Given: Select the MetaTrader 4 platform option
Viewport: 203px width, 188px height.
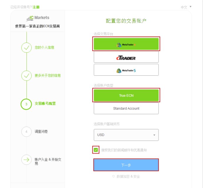Looking at the screenshot, I should pos(126,44).
